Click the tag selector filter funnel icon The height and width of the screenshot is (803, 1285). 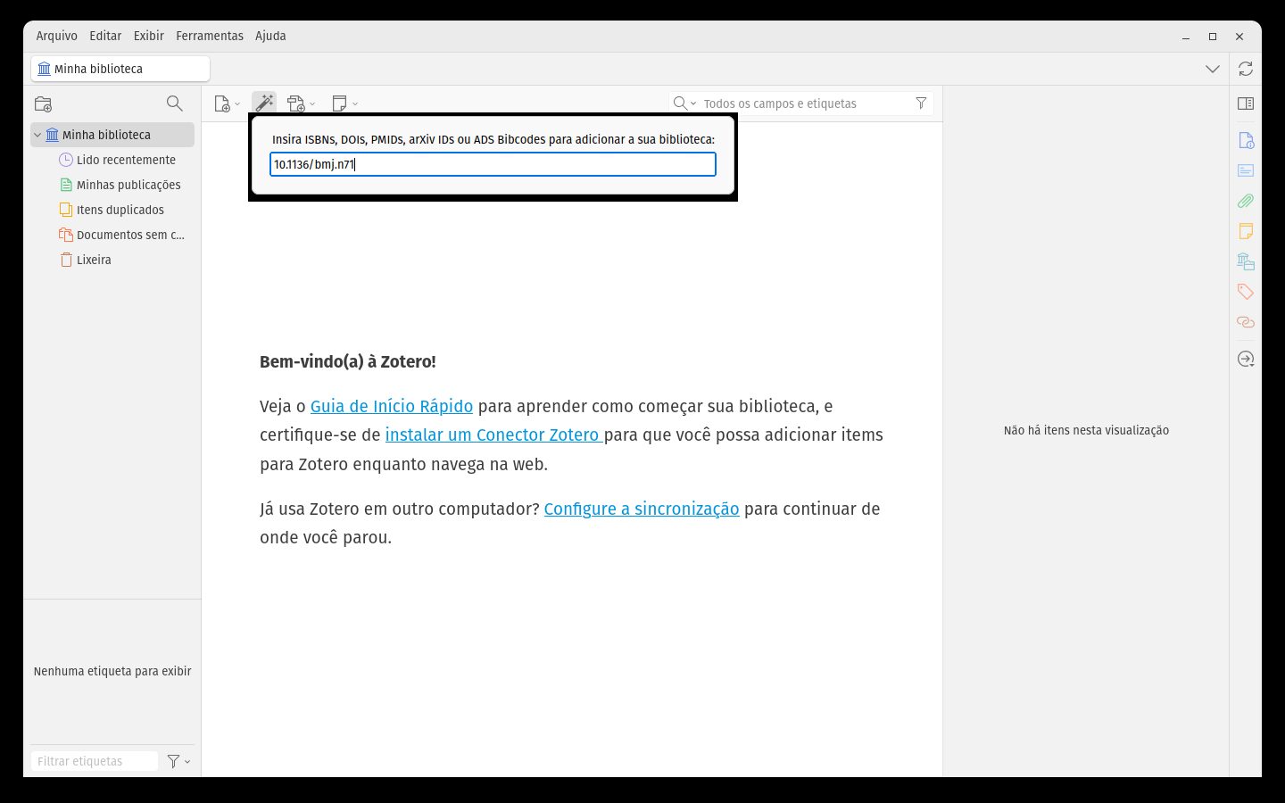click(x=173, y=761)
